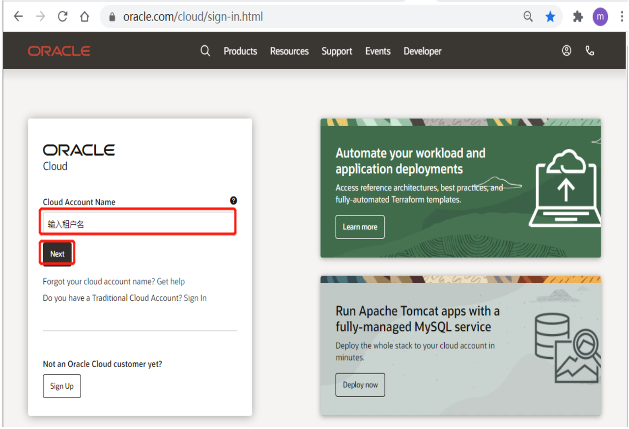Open the Support menu

click(337, 51)
